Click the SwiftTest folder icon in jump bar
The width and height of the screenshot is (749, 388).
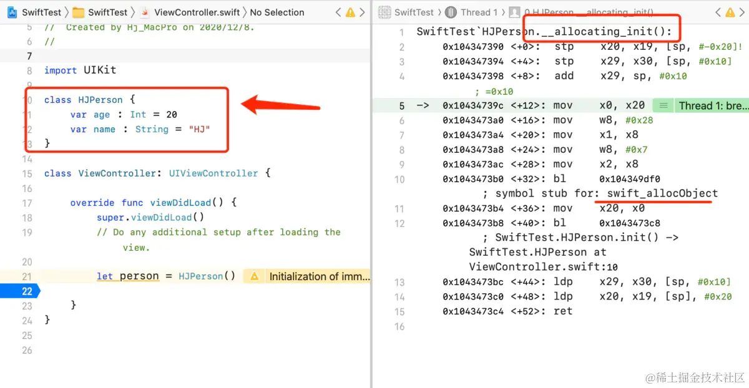tap(79, 12)
